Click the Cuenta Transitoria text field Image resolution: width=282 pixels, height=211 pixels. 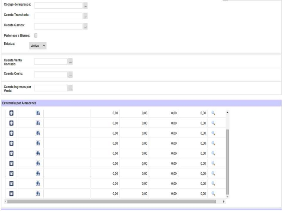tap(58, 16)
